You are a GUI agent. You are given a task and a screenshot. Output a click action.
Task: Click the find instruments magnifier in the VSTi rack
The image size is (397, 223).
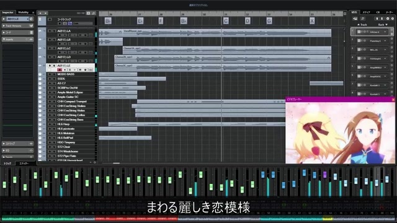pyautogui.click(x=362, y=19)
